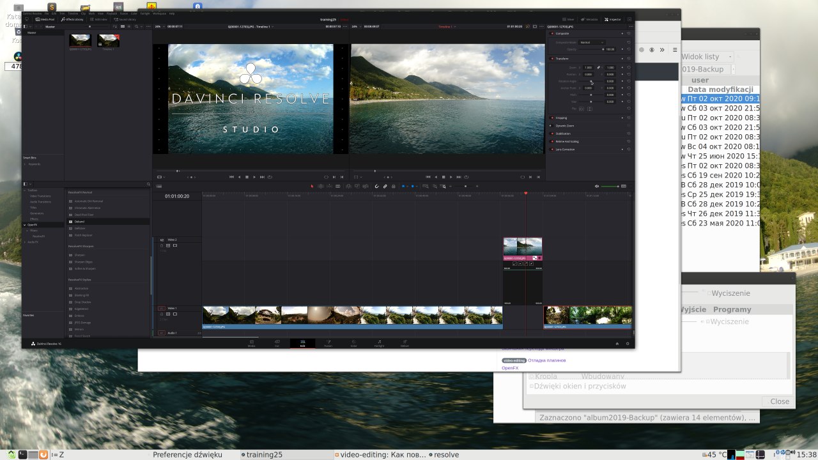Adjust the timeline volume slider
Image resolution: width=818 pixels, height=460 pixels.
pos(610,187)
